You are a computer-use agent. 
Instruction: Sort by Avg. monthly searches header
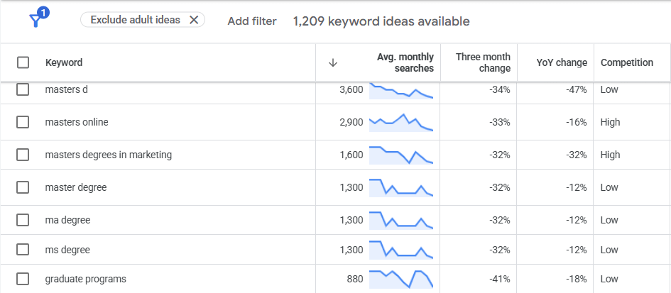click(x=405, y=62)
